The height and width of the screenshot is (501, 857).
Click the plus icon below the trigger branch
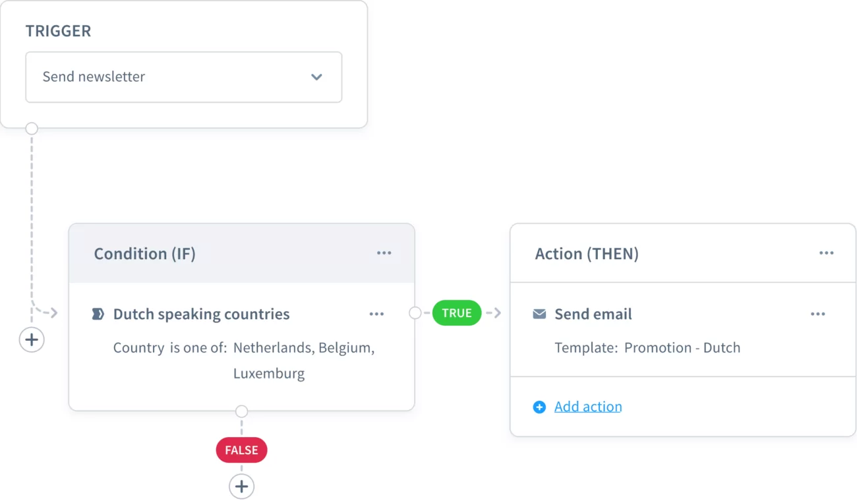(32, 339)
